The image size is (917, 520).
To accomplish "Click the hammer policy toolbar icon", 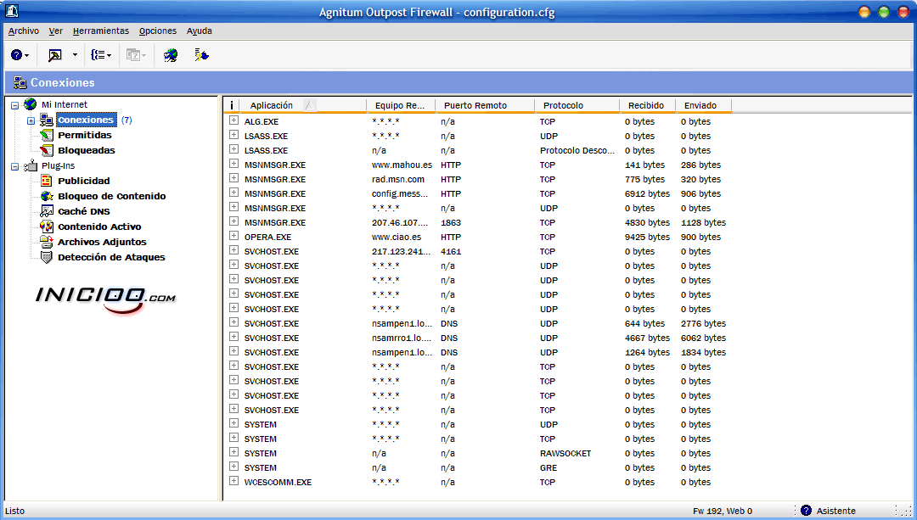I will click(x=55, y=55).
